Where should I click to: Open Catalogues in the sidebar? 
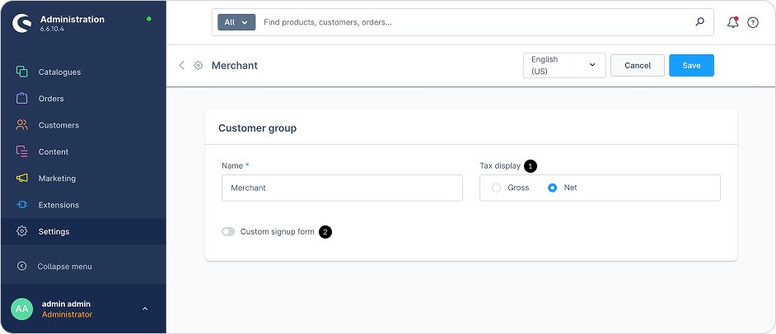pyautogui.click(x=59, y=72)
